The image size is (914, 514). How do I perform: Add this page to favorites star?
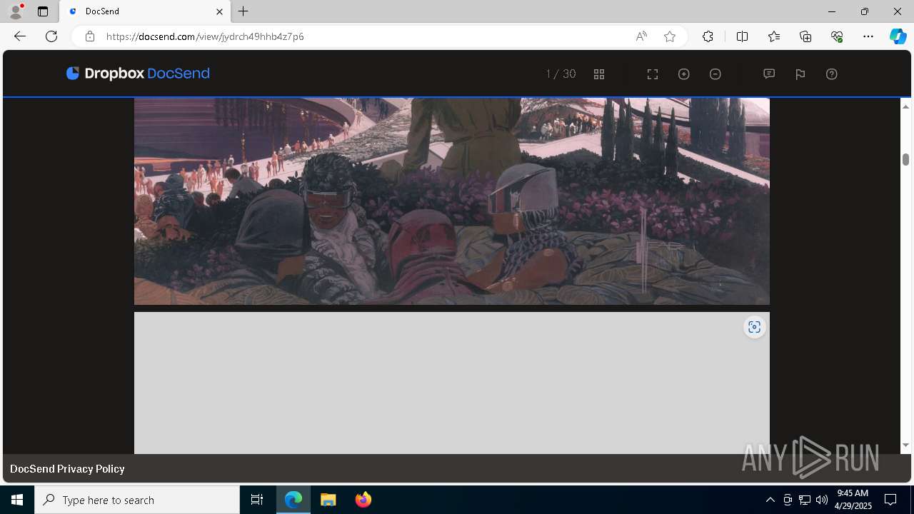tap(670, 36)
